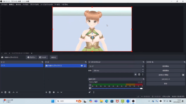Click the avatar preview canvas
This screenshot has width=186, height=104.
point(92,29)
